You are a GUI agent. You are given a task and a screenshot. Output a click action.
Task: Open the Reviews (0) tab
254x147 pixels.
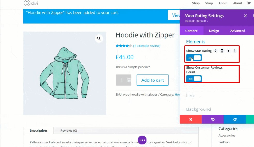(69, 131)
